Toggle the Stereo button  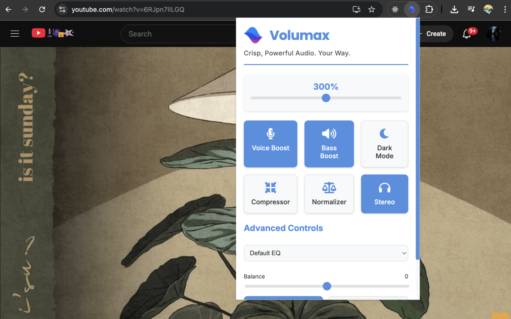click(384, 194)
